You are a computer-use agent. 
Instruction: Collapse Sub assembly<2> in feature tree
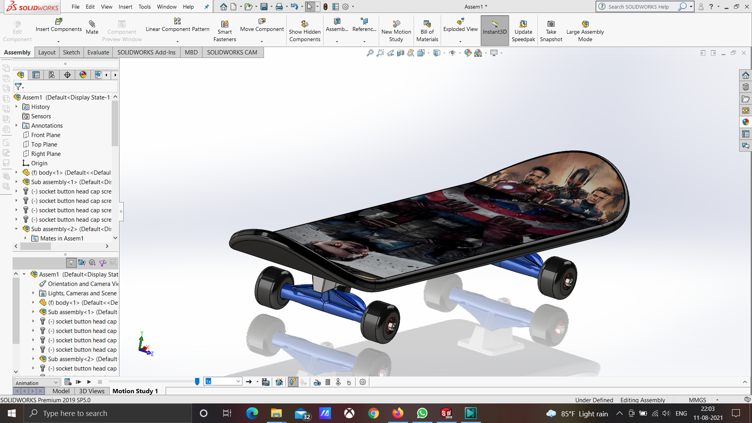click(x=16, y=229)
